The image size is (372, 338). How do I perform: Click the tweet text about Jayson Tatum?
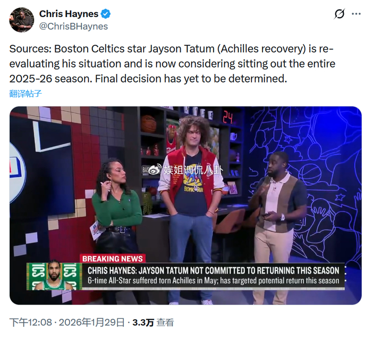coord(172,64)
